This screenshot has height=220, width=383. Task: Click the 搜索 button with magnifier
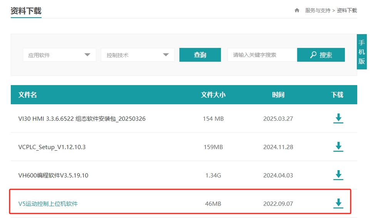click(321, 55)
